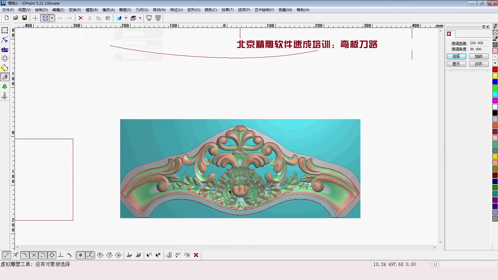
Task: Toggle the node display button on bottom toolbar
Action: 80,255
